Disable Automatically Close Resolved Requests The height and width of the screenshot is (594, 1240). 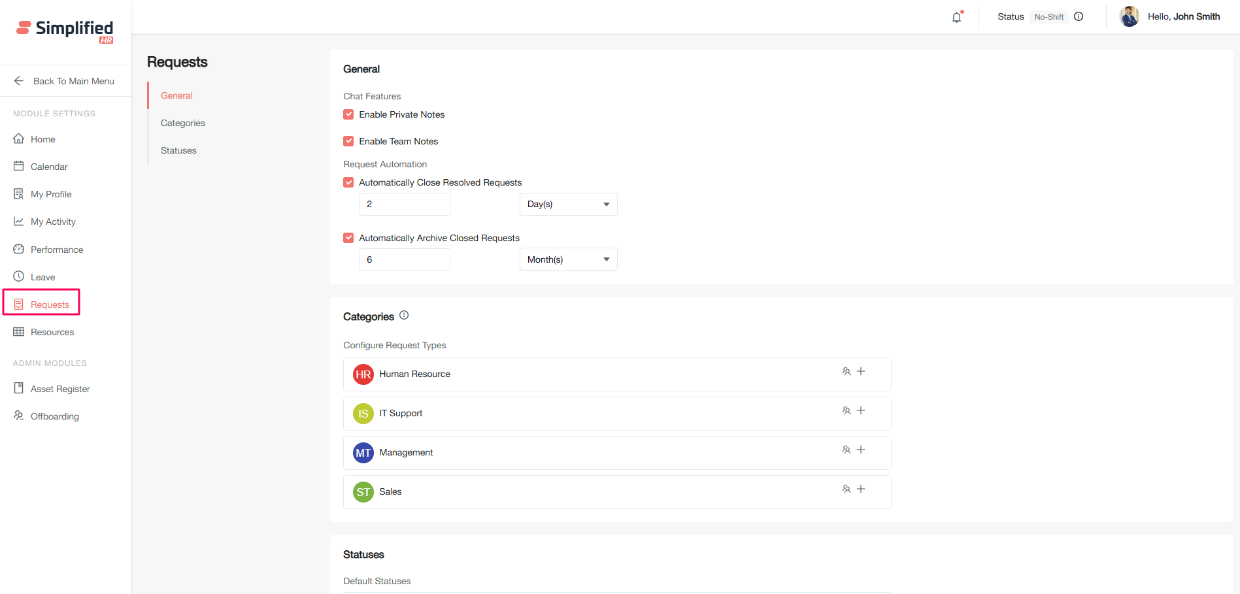(x=349, y=183)
